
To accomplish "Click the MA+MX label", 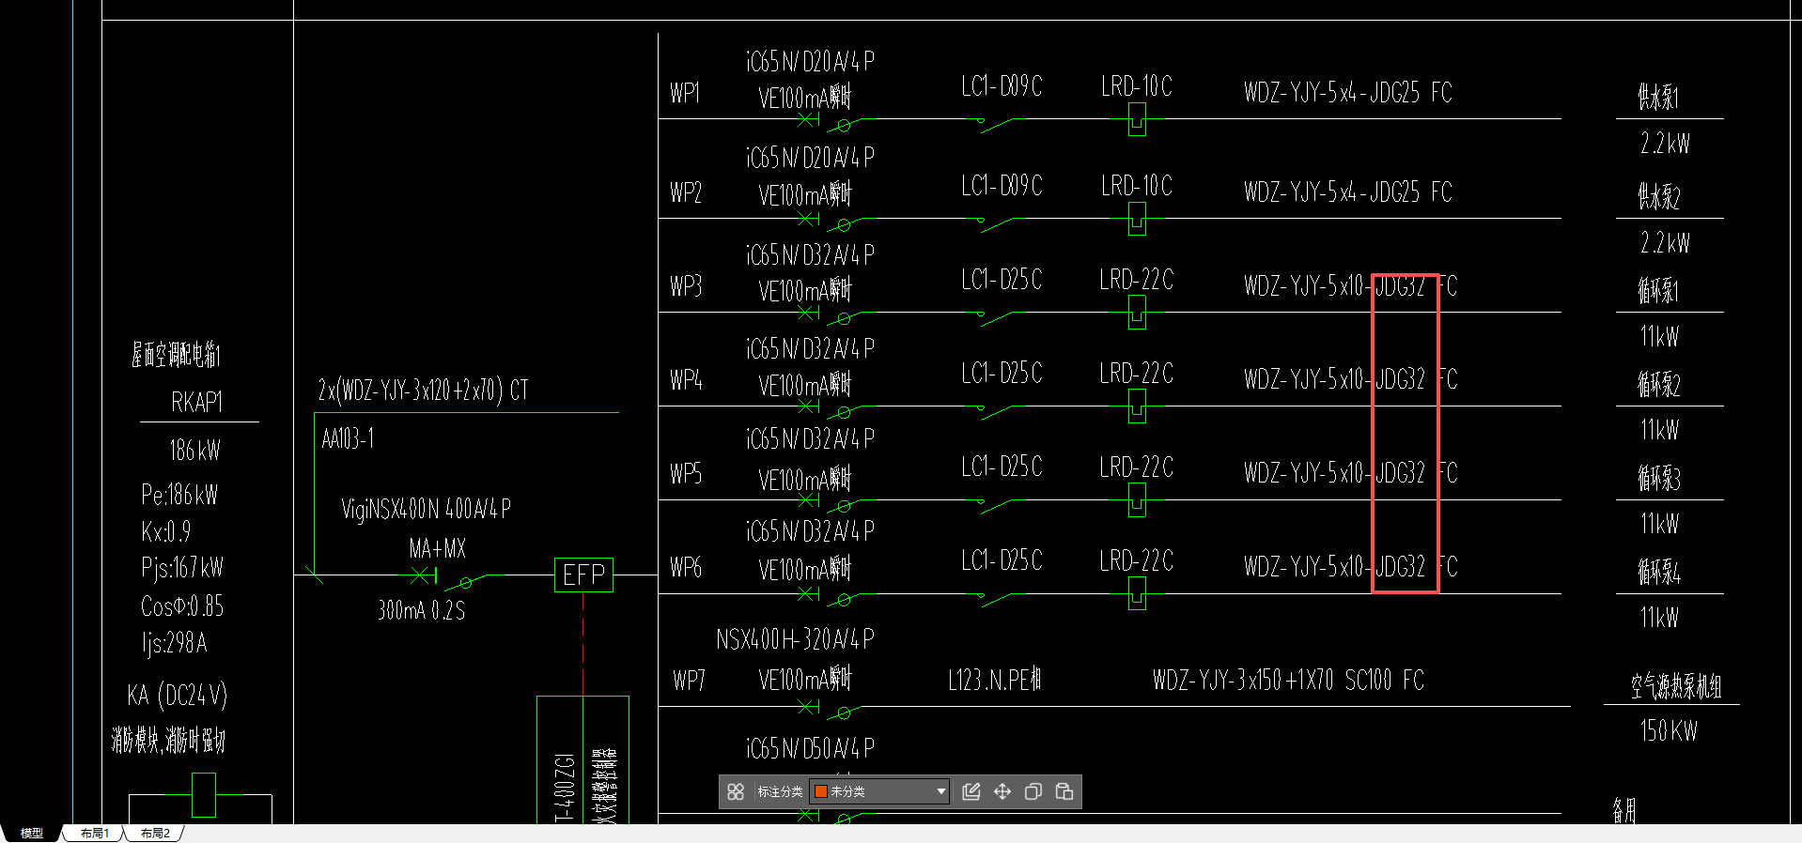I will point(437,548).
